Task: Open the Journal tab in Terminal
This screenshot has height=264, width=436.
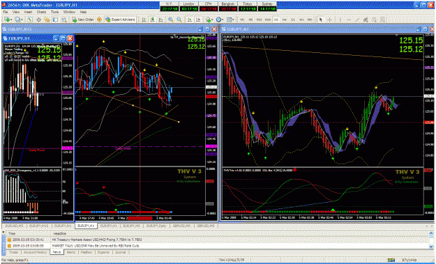Action: (x=120, y=252)
